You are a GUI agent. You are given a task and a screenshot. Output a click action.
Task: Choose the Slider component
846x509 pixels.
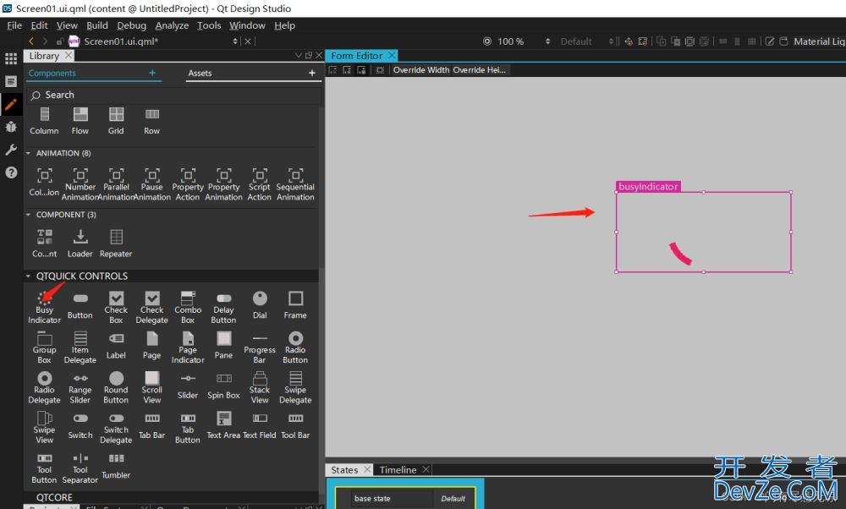[188, 386]
